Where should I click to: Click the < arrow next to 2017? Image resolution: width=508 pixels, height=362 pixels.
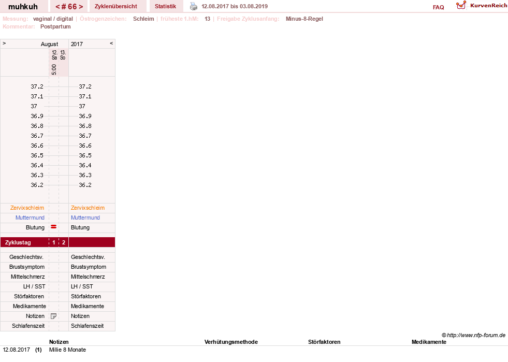pyautogui.click(x=111, y=43)
